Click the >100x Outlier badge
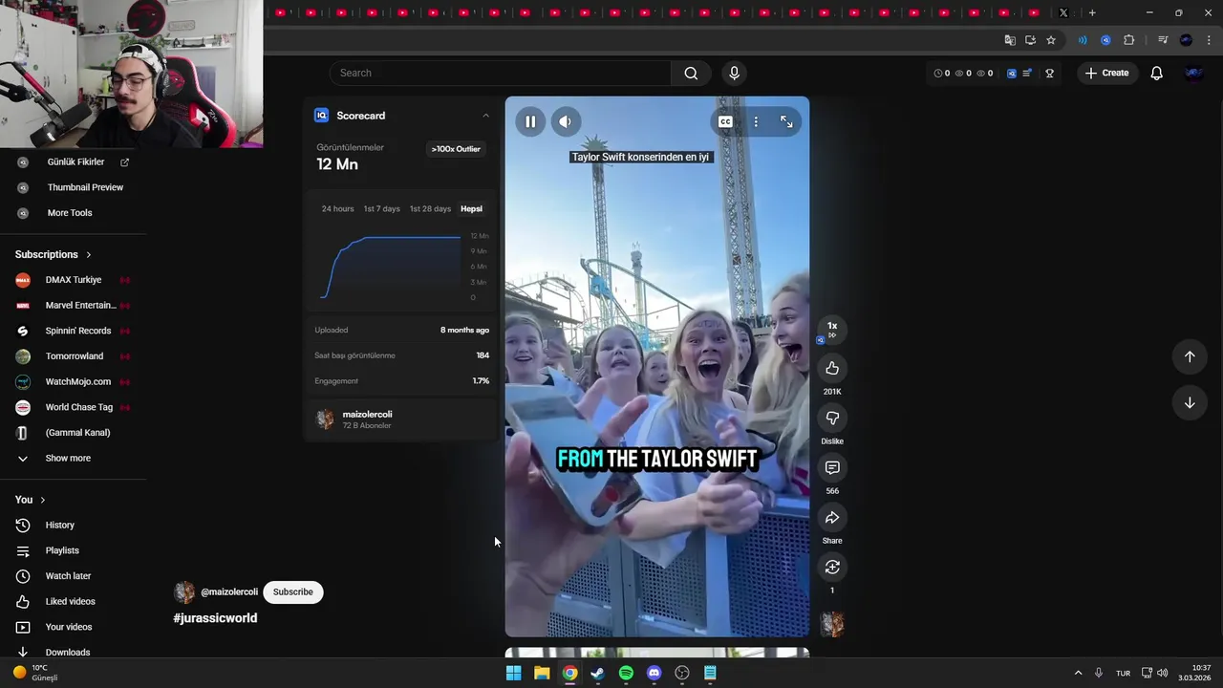 pyautogui.click(x=456, y=149)
